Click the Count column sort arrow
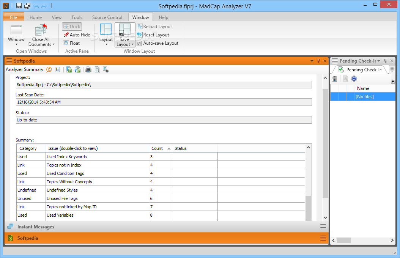This screenshot has width=400, height=258. pos(169,149)
